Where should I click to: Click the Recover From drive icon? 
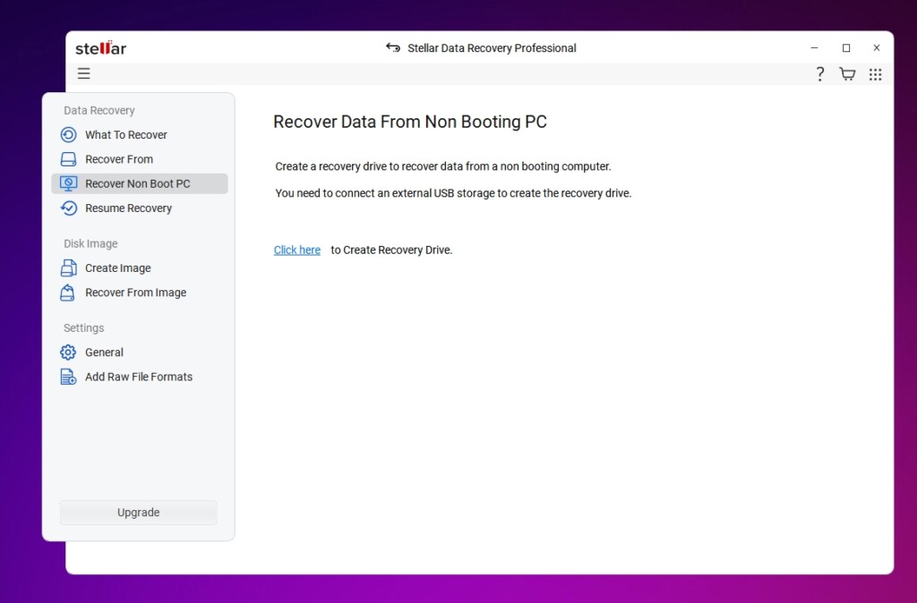tap(68, 159)
